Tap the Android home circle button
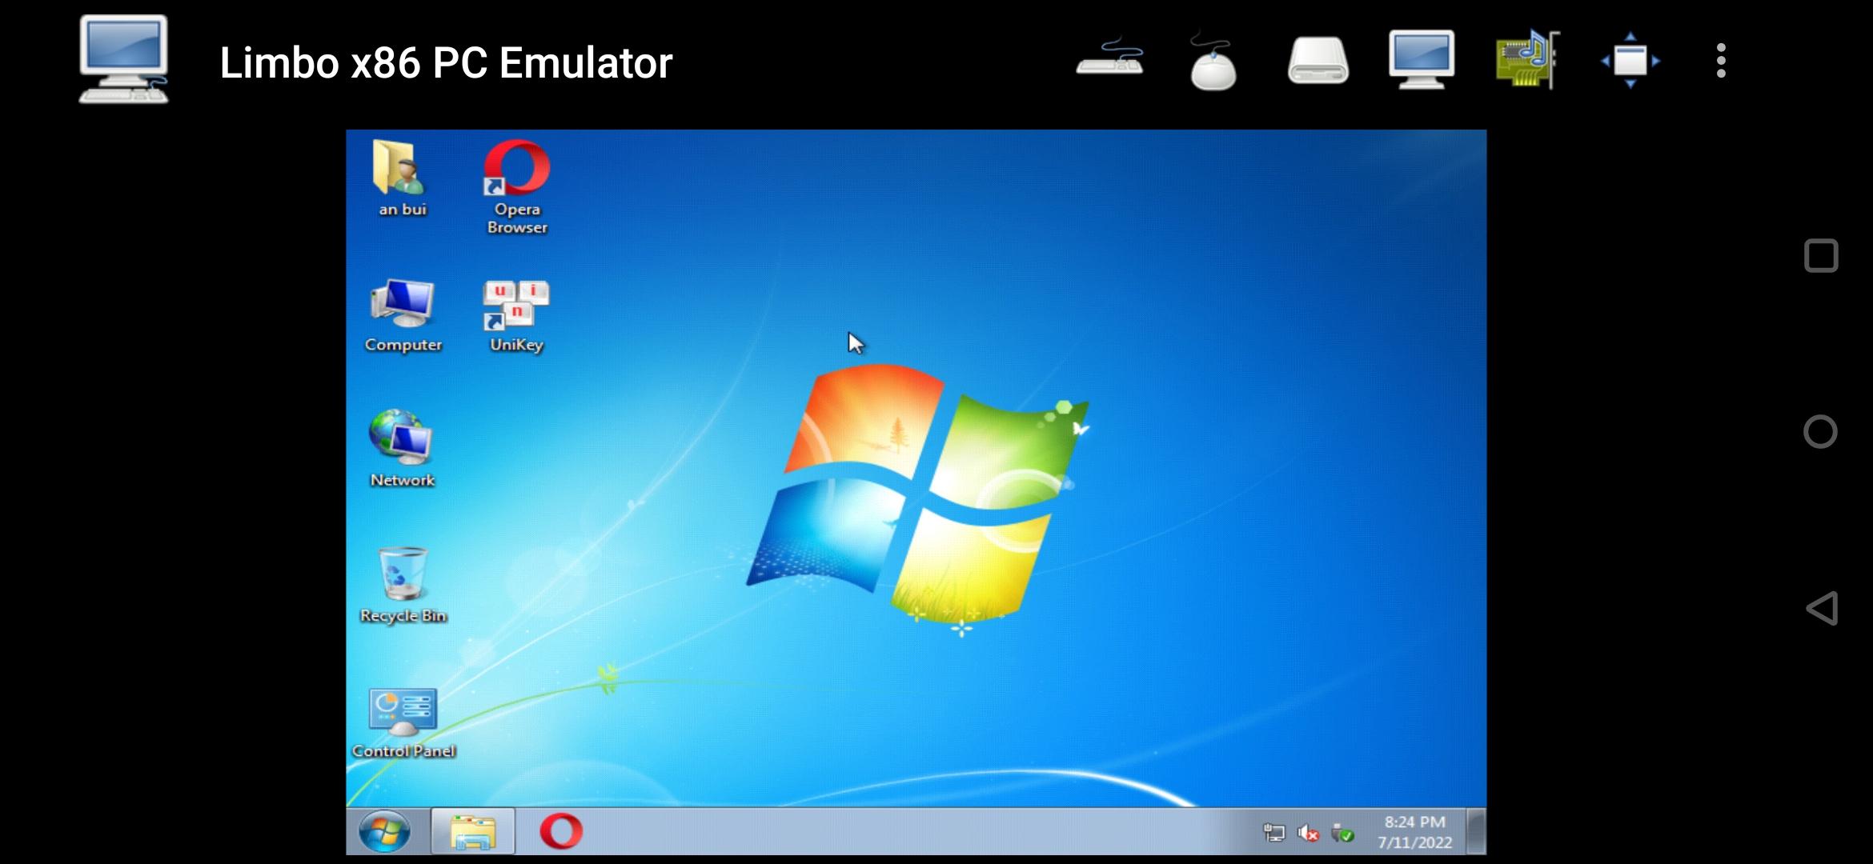The height and width of the screenshot is (864, 1873). 1820,432
